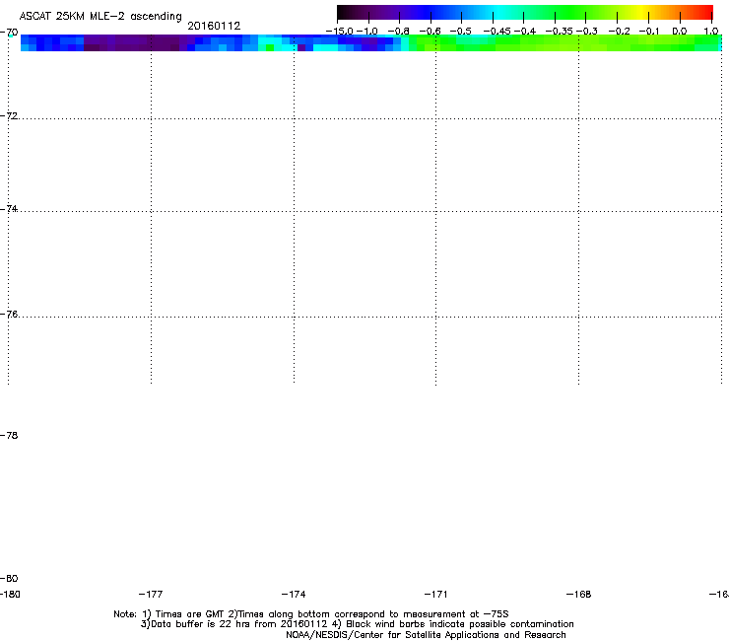The height and width of the screenshot is (641, 729).
Task: Click the -0.3 color bar label
Action: 587,32
